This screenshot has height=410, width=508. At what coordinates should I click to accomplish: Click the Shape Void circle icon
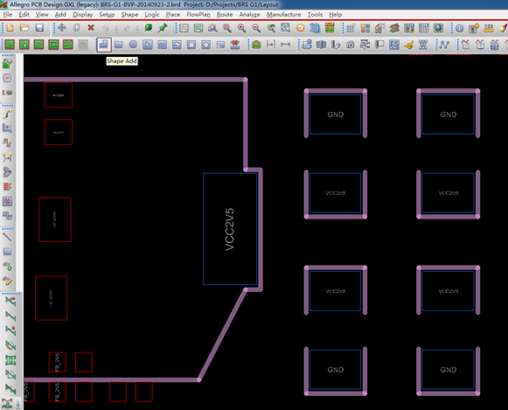pyautogui.click(x=206, y=45)
